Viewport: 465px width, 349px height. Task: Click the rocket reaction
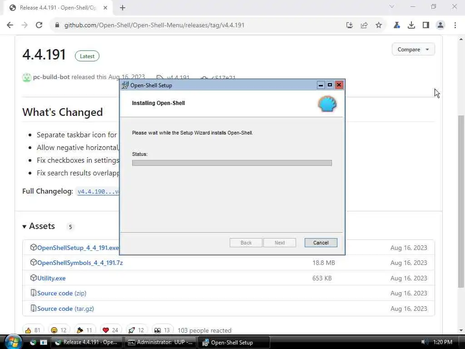click(x=136, y=330)
